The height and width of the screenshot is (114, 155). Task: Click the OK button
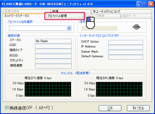click(x=110, y=108)
